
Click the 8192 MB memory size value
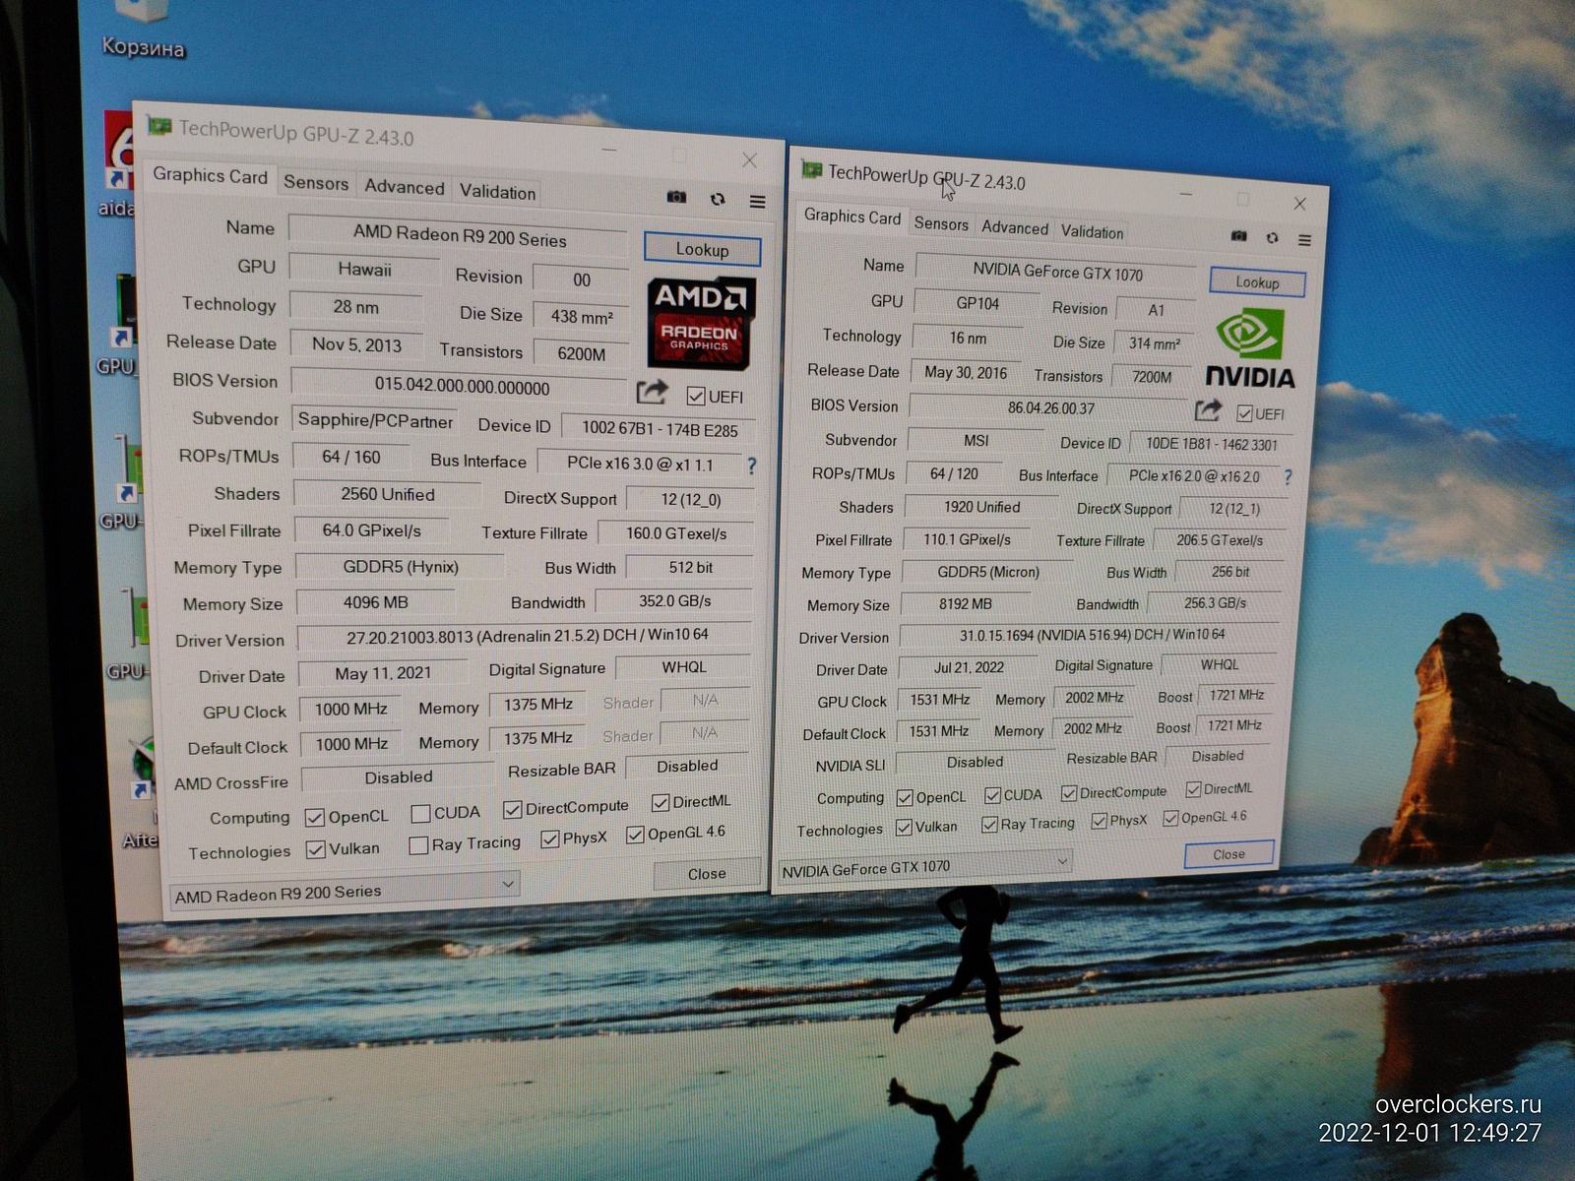pyautogui.click(x=965, y=604)
